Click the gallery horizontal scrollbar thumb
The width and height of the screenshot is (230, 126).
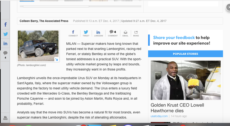point(56,6)
